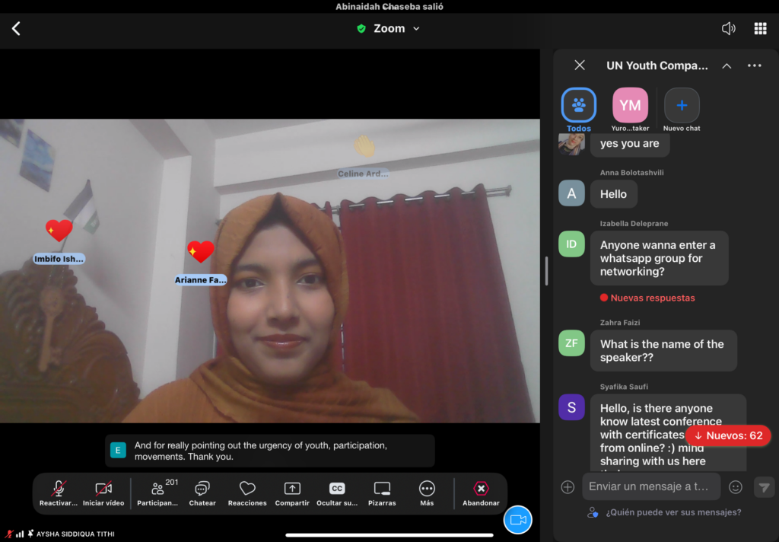Start a Nuevo chat
The image size is (779, 542).
(x=682, y=107)
